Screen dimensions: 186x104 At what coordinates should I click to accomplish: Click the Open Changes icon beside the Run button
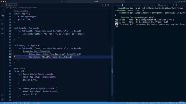[x=105, y=5]
